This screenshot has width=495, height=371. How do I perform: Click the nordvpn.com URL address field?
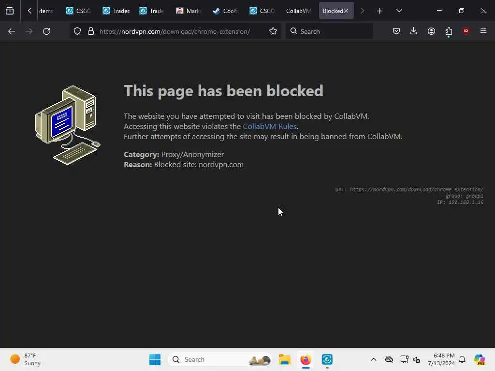click(x=175, y=31)
